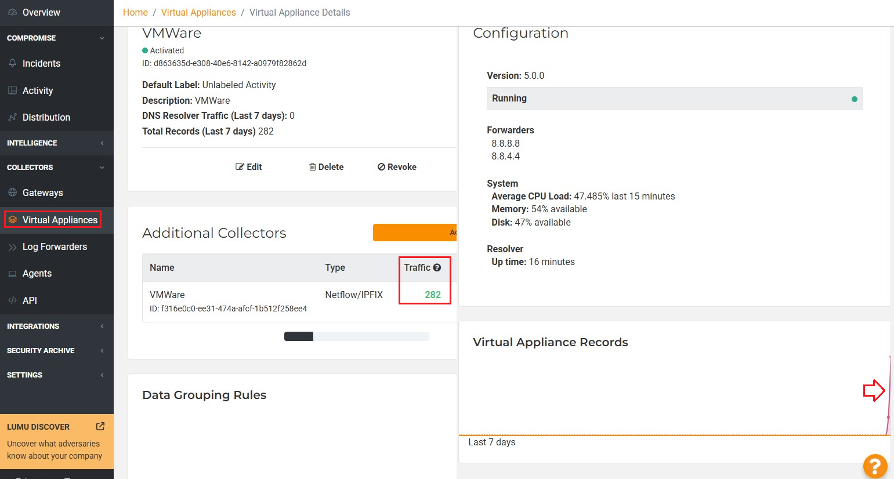Open the orange help bubble icon
Image resolution: width=894 pixels, height=479 pixels.
tap(875, 465)
